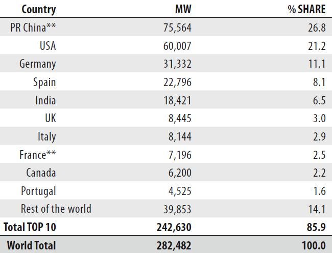Click the UK share value 3.0
Viewport: 332px width, 253px height.
pos(319,119)
